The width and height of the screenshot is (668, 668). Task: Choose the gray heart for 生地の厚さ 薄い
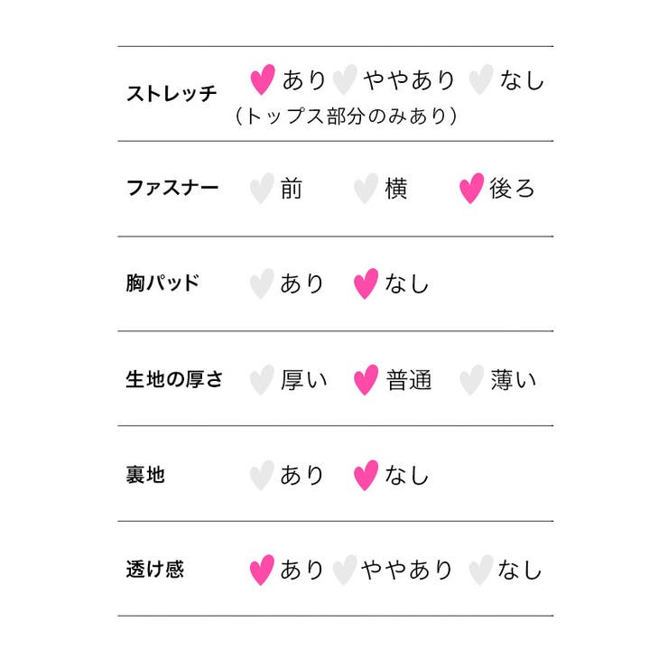point(471,379)
